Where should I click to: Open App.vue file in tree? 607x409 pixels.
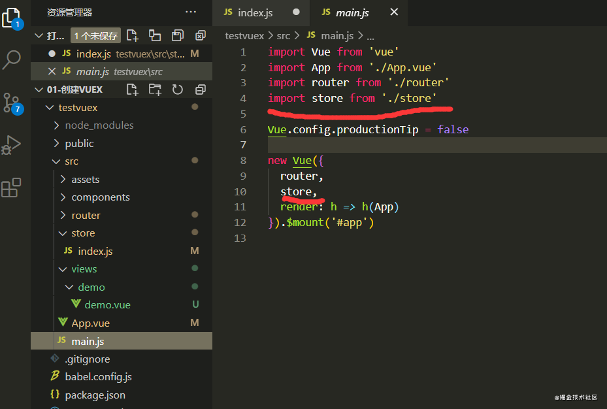pyautogui.click(x=122, y=323)
